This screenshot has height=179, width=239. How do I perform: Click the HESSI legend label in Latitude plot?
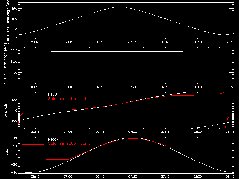tap(53, 139)
